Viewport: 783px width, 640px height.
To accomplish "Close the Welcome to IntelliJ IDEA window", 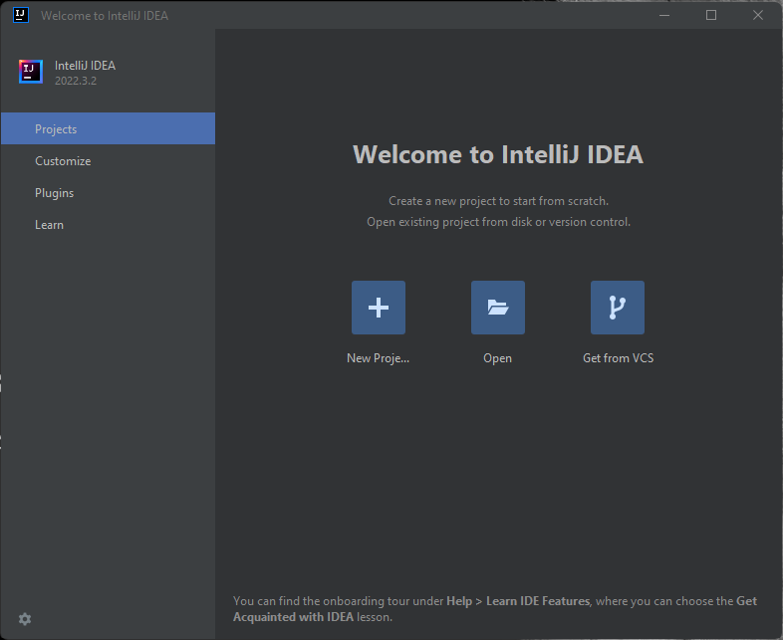I will 757,15.
